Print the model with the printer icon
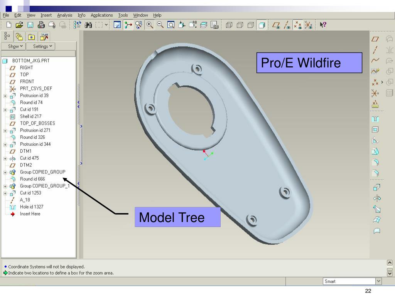The image size is (395, 296). 41,25
